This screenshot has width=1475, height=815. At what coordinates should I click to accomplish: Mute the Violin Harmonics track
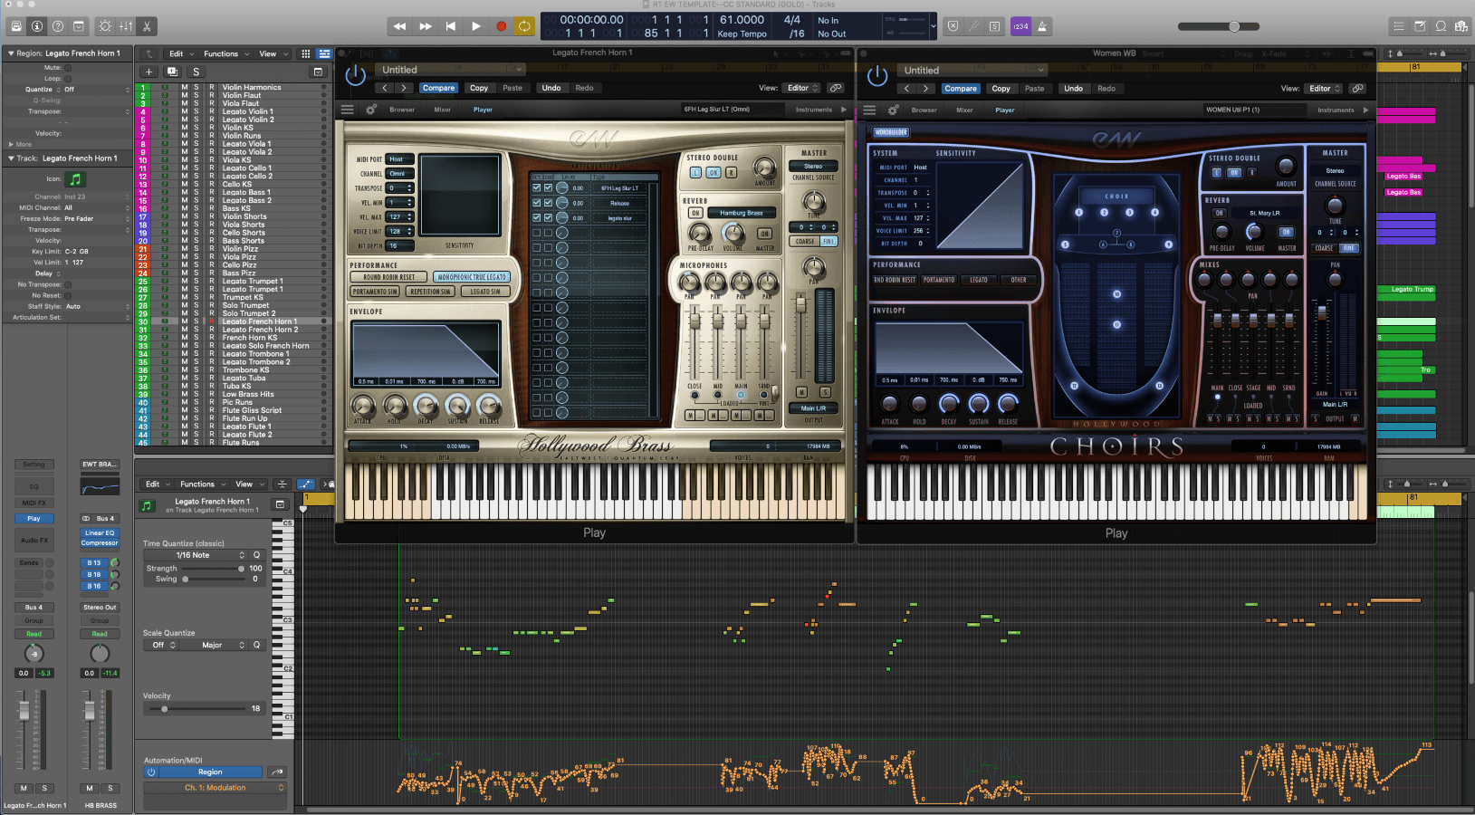pyautogui.click(x=184, y=88)
